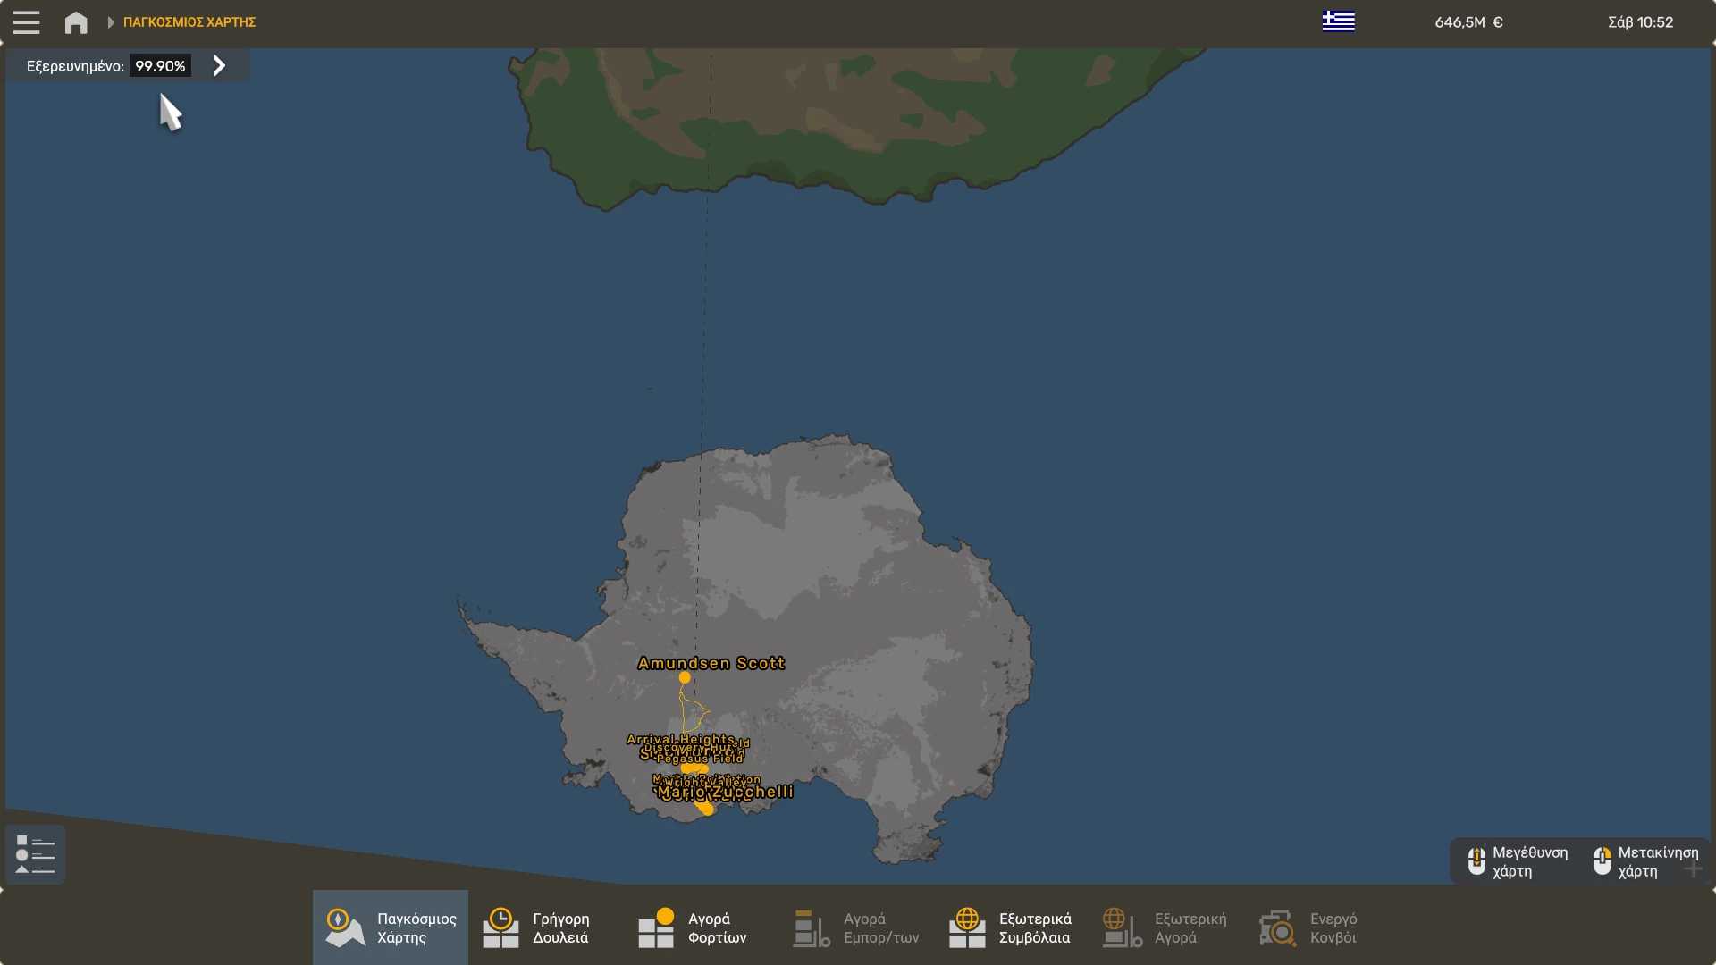Click the Greek flag language icon

(x=1338, y=21)
